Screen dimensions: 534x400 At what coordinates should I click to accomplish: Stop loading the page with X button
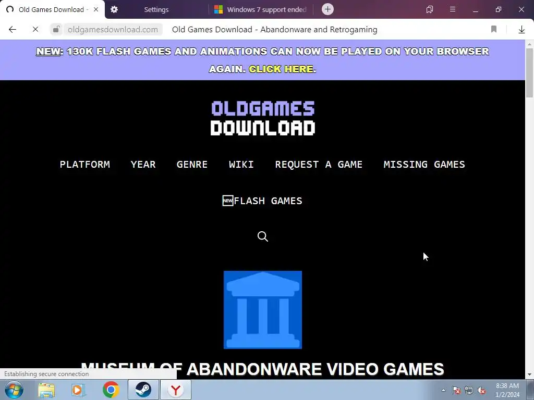35,30
